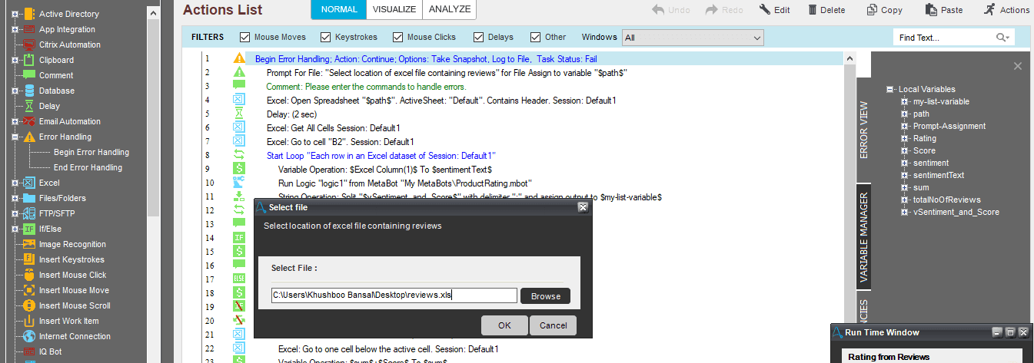The image size is (1034, 363).
Task: Confirm the file with the OK button
Action: pos(504,325)
